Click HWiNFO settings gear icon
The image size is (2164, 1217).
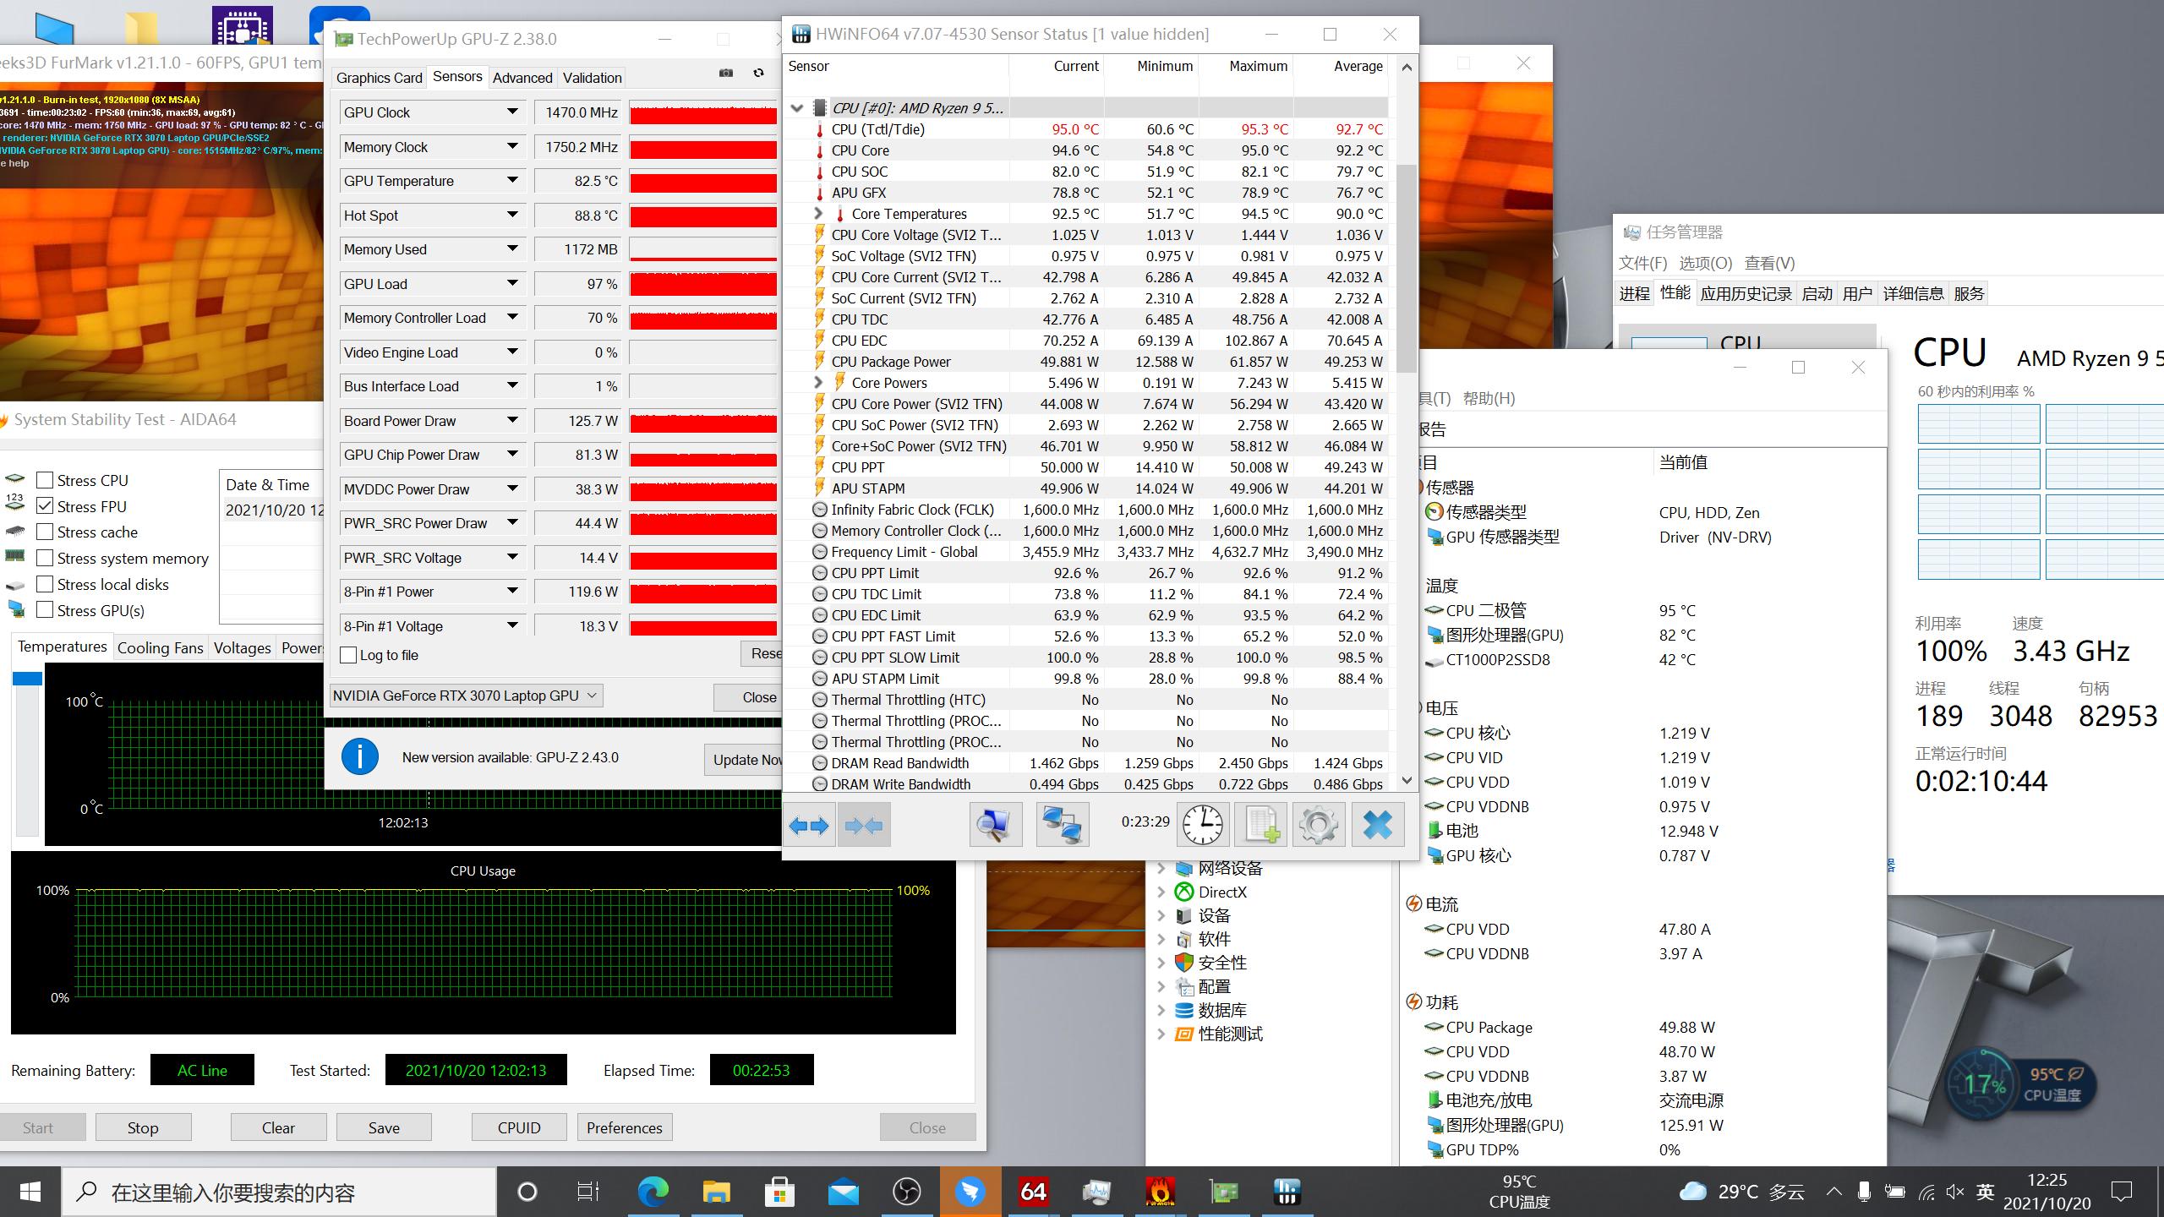tap(1319, 824)
